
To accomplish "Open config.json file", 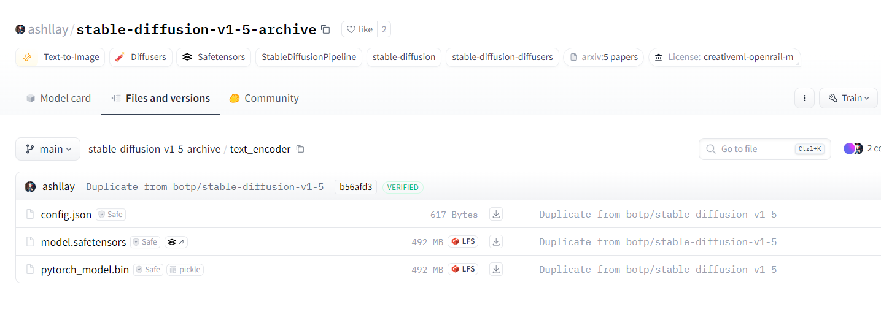I will tap(66, 215).
